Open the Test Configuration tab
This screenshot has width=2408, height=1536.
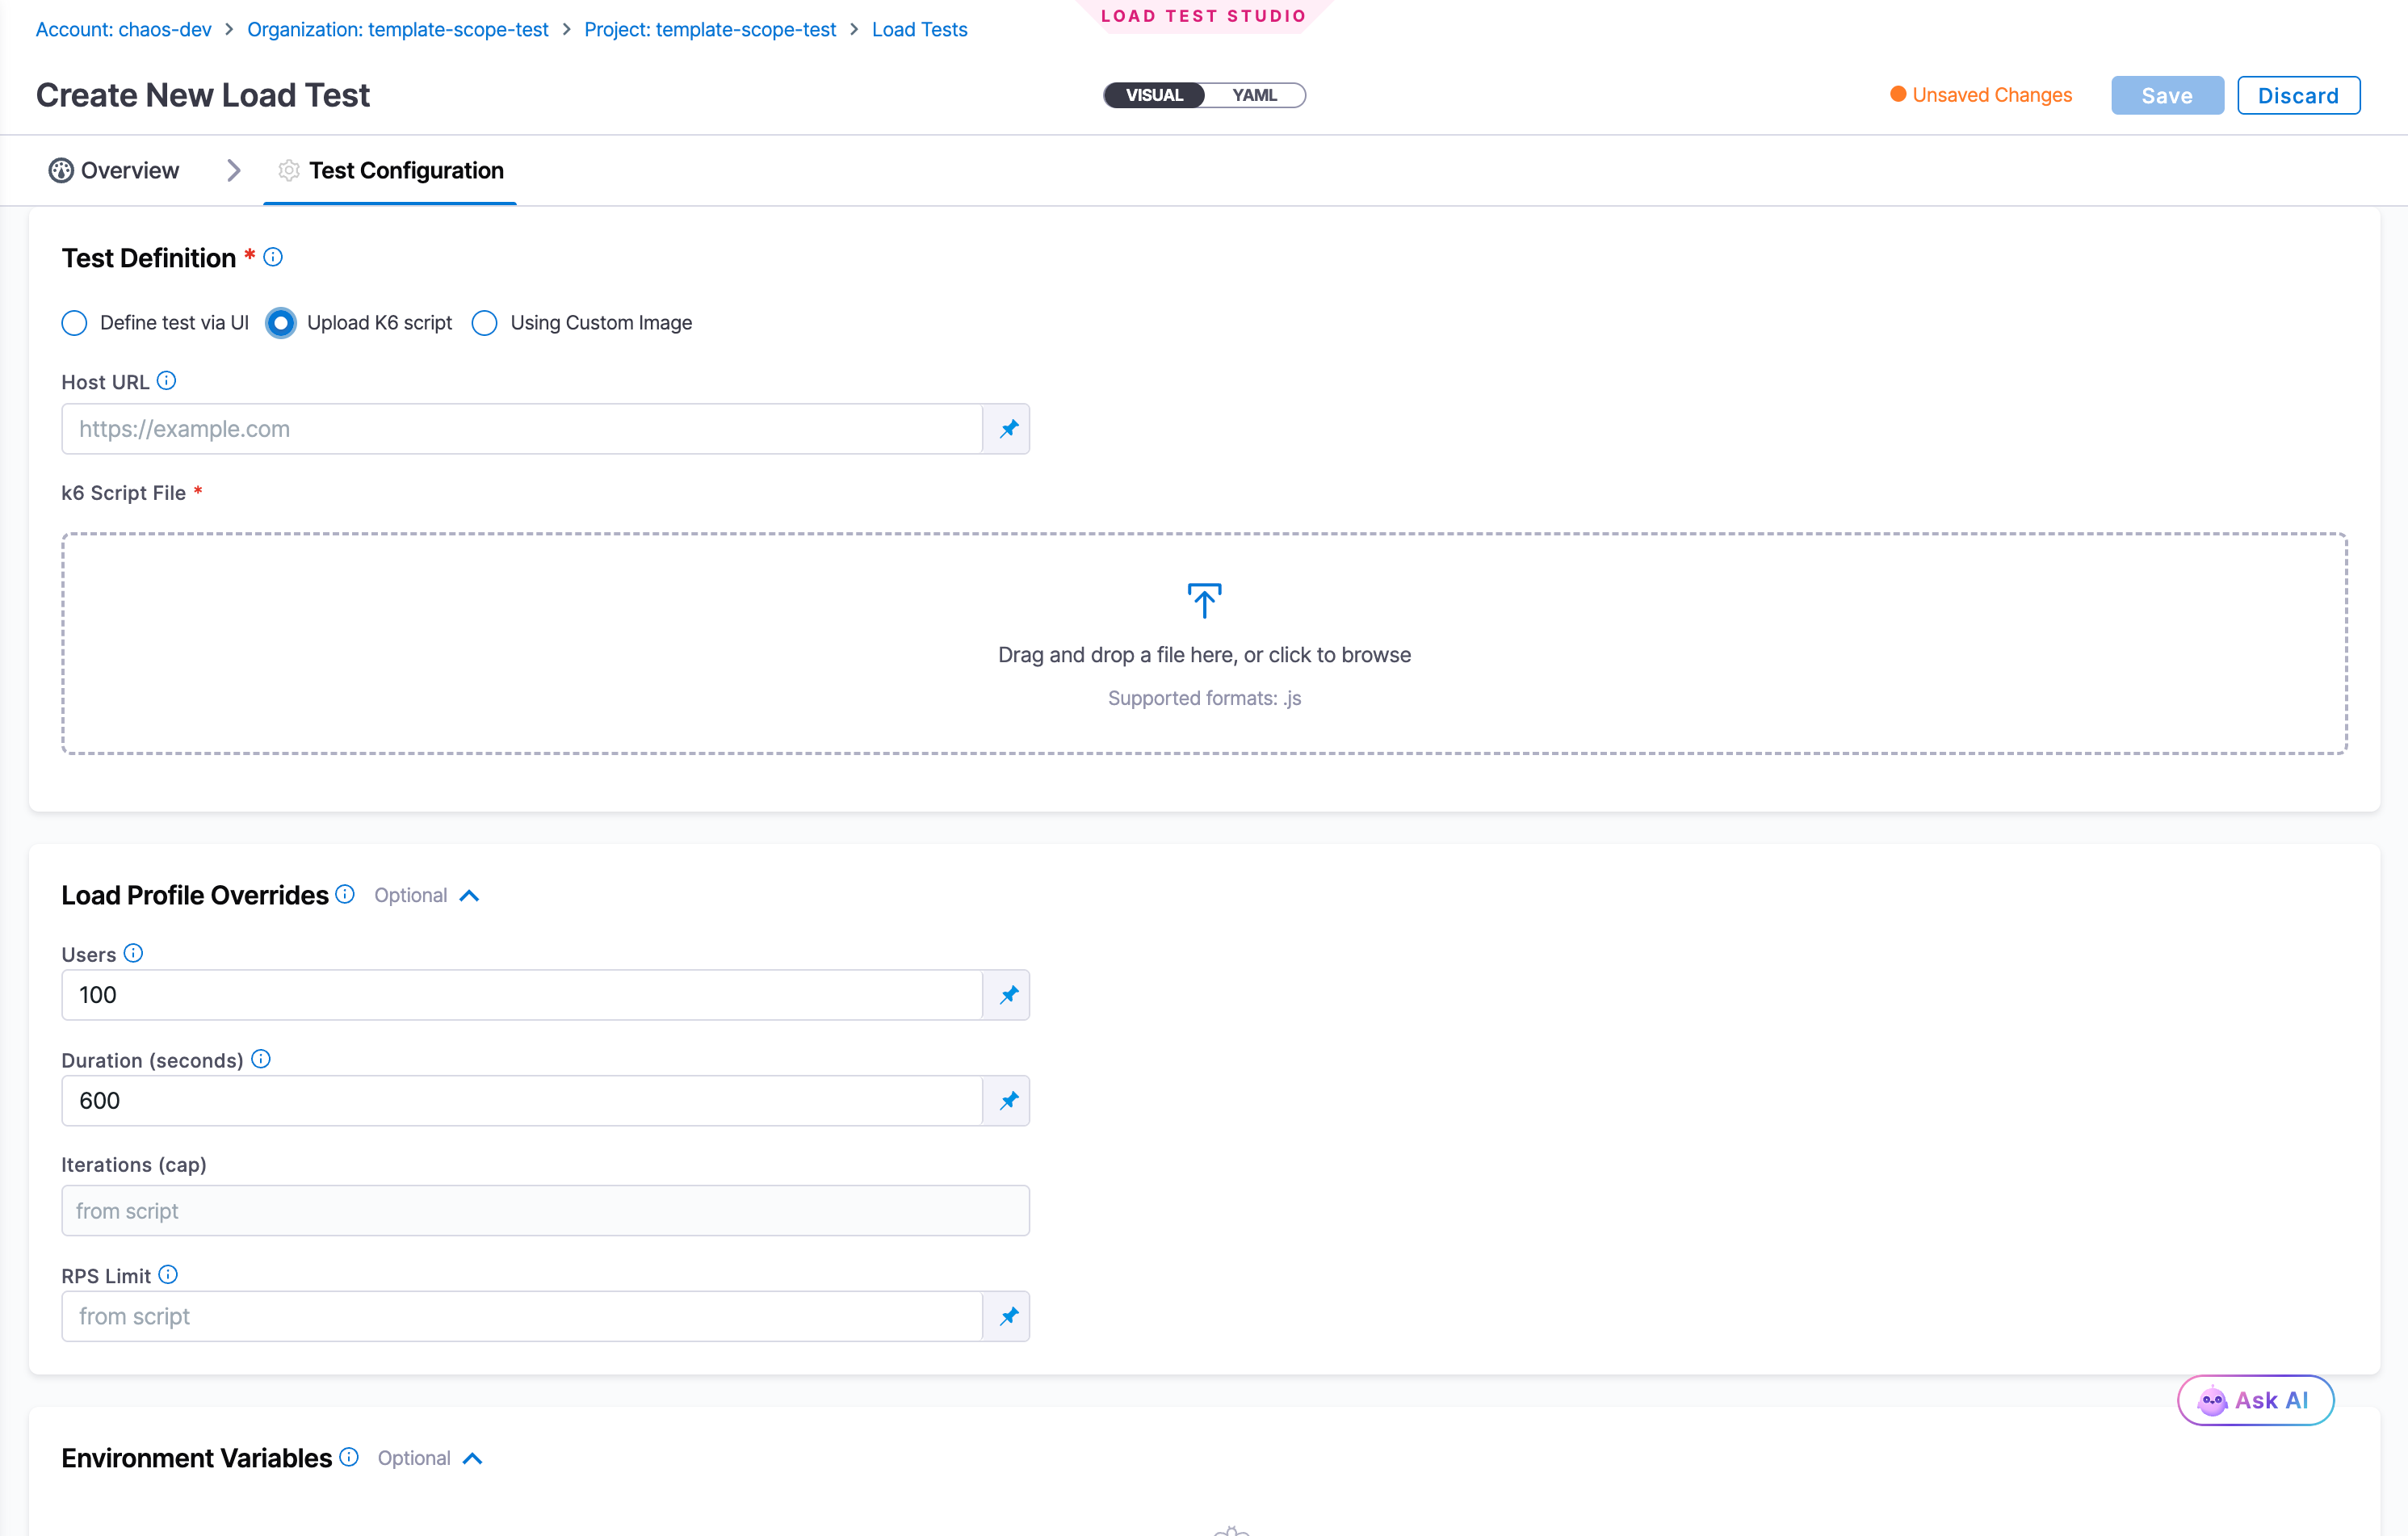point(390,171)
